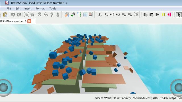Viewport: 182px width, 102px height.
Task: Open the Insert menu
Action: click(28, 8)
